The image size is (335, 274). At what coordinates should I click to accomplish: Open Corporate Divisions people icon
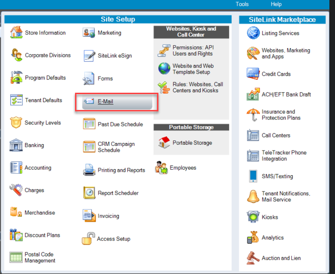pos(16,55)
